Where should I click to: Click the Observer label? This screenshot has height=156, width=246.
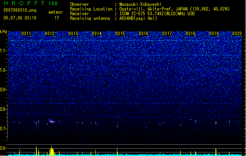[79, 4]
